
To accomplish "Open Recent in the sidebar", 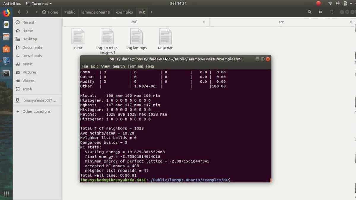I will (37, 22).
